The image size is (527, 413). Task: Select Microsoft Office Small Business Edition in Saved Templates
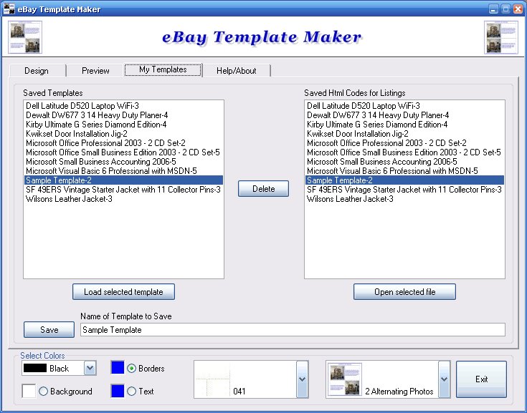[x=123, y=152]
